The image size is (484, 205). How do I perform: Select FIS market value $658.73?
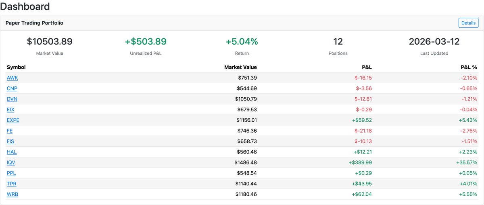(247, 141)
